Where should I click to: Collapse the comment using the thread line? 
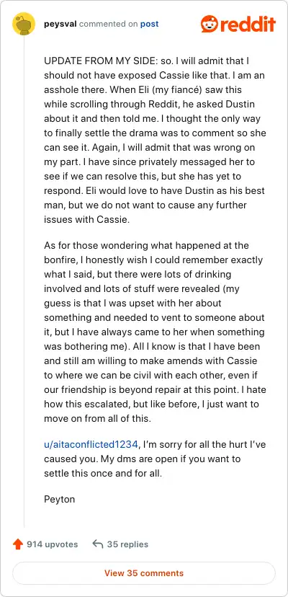(x=24, y=282)
